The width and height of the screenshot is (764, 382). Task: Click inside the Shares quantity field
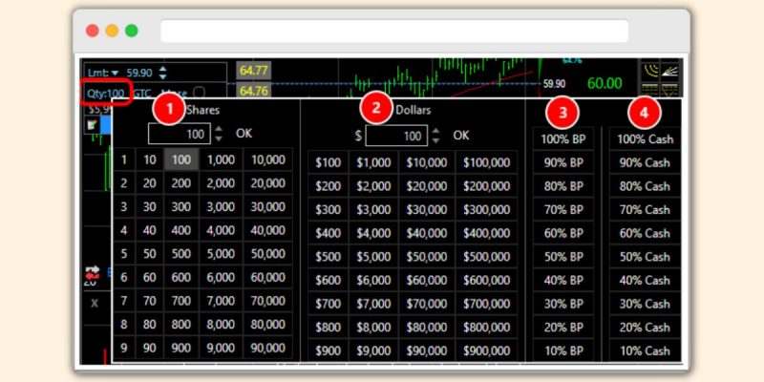(x=180, y=134)
